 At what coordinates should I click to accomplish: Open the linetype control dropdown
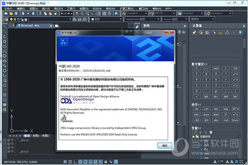(158, 19)
